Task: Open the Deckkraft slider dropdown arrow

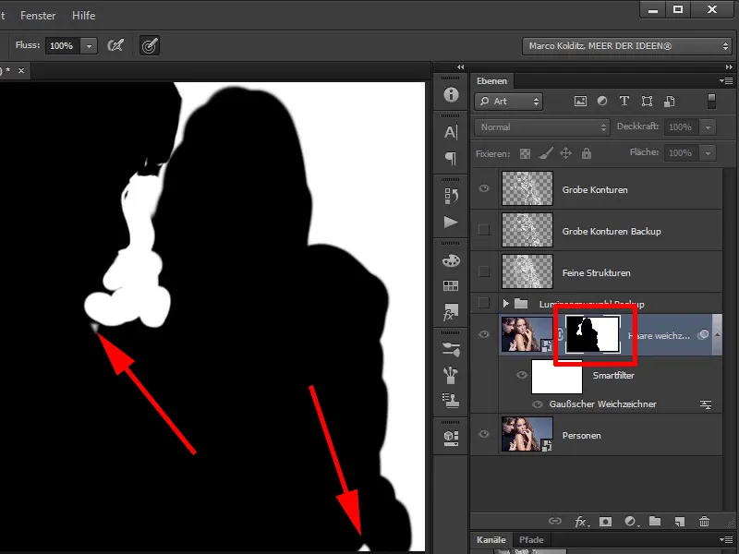Action: tap(708, 127)
